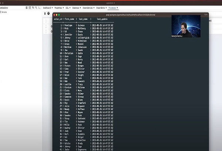Open the Statistics tab
This screenshot has width=222, height=151.
[x=75, y=8]
